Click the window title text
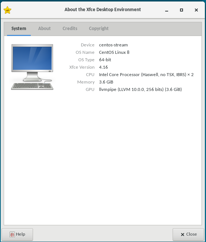This screenshot has width=206, height=242. coord(102,10)
